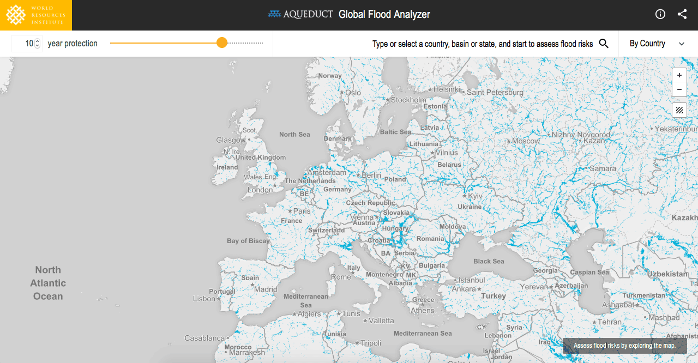Click 'Casablanca' city label
This screenshot has height=363, width=698.
(x=204, y=338)
